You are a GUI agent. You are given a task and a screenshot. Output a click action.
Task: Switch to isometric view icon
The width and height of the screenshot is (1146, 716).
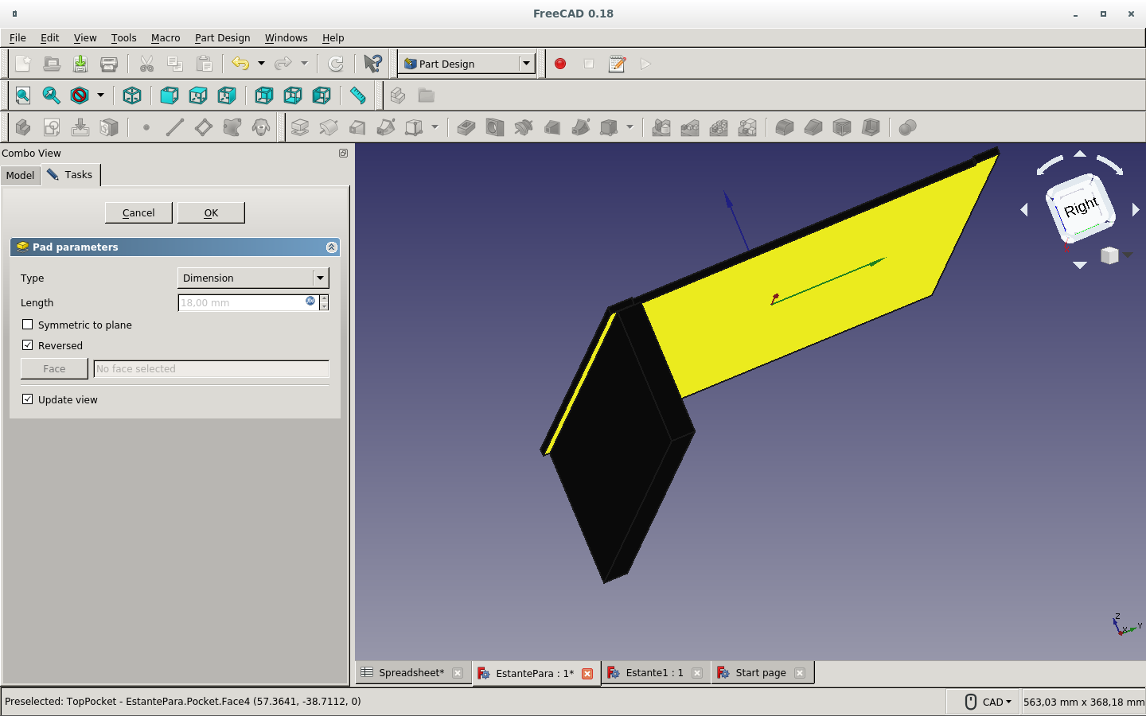[x=132, y=95]
